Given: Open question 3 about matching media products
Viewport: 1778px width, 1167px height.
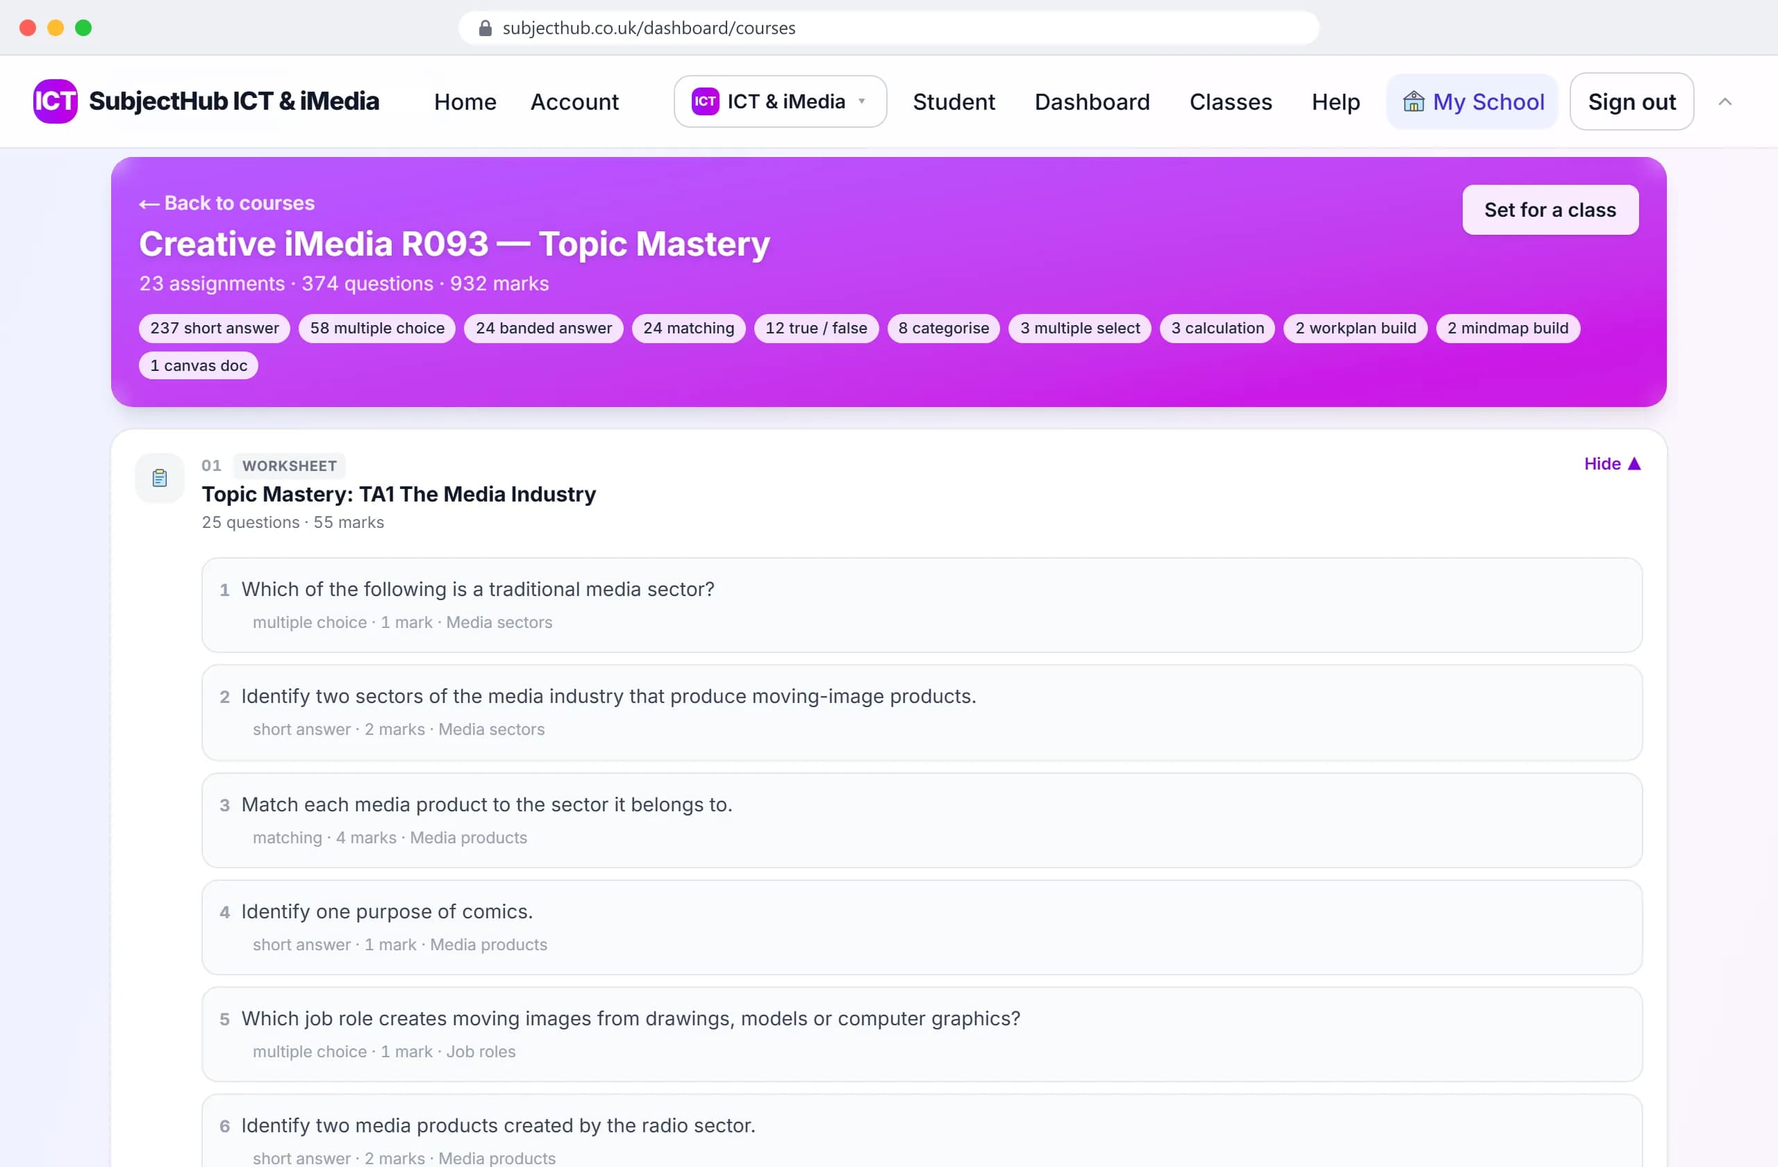Looking at the screenshot, I should (921, 820).
